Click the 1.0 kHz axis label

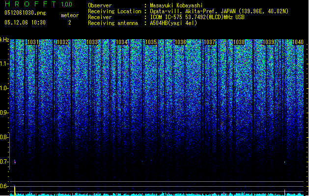click(x=4, y=88)
